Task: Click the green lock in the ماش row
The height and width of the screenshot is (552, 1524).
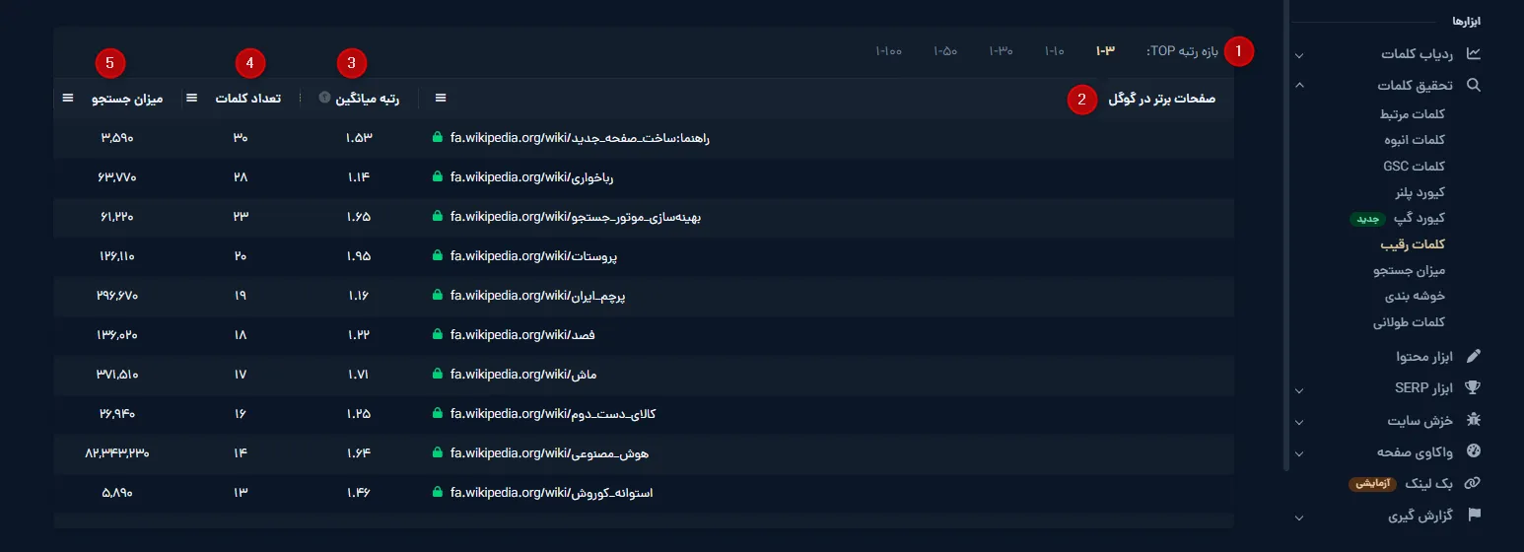Action: click(x=438, y=375)
